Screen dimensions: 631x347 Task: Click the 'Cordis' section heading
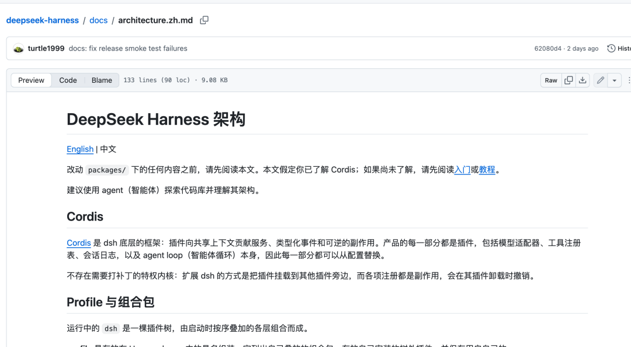[85, 217]
